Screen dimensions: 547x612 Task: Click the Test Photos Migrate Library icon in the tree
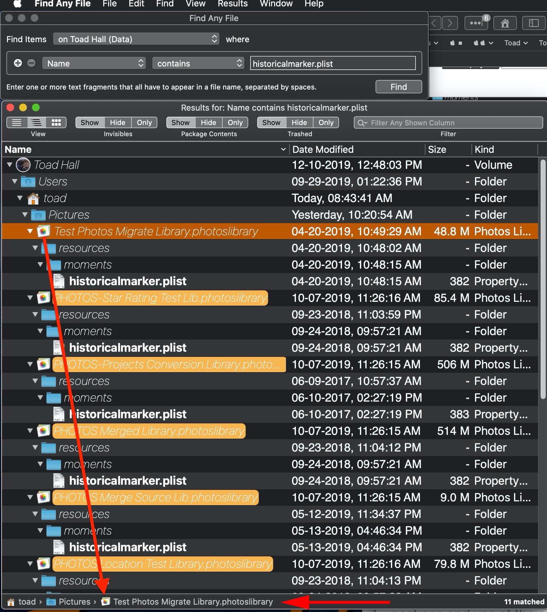tap(44, 231)
